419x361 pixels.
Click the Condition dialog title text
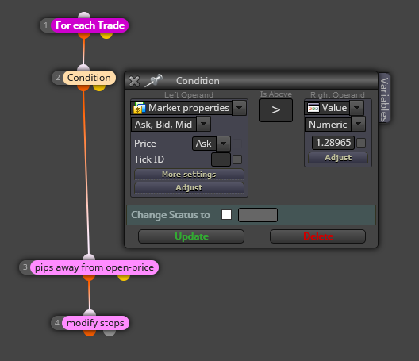tap(198, 81)
